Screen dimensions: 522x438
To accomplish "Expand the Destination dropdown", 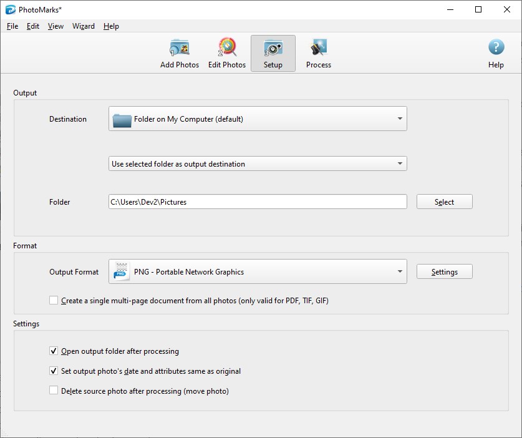I will click(399, 119).
